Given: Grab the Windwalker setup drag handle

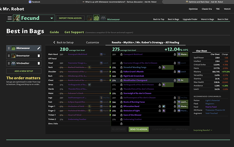Looking at the screenshot, I should (x=9, y=63).
